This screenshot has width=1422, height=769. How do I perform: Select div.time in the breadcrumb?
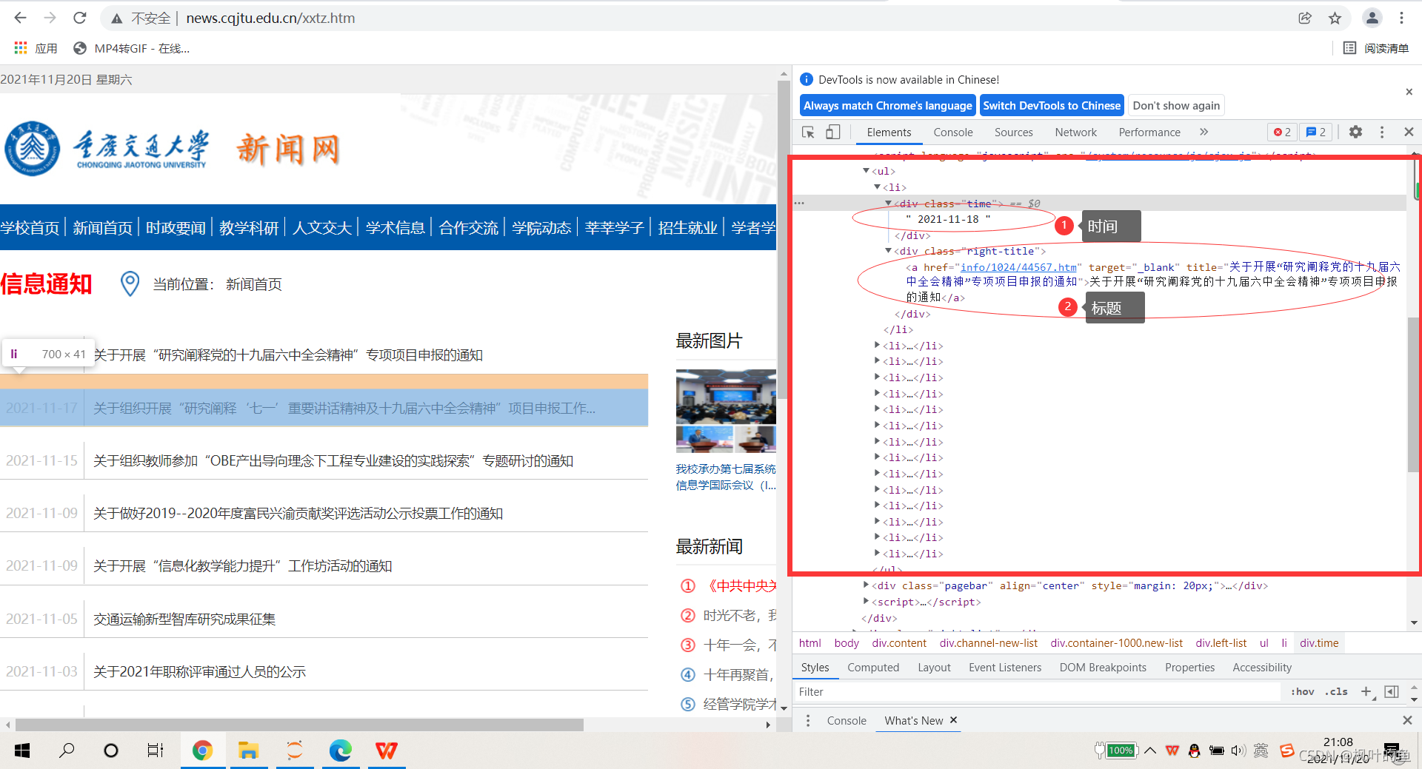(1319, 643)
